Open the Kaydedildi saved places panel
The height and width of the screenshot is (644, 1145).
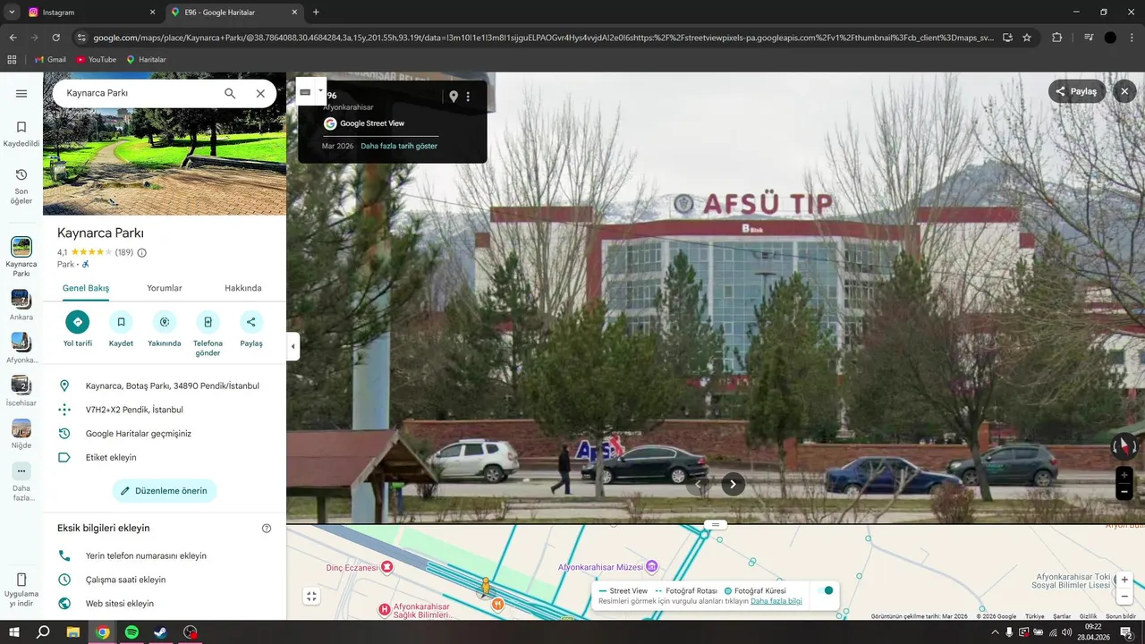point(21,133)
